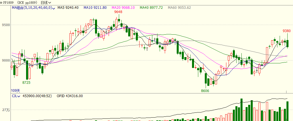Click the OPID 434316.00 open interest label
Viewport: 293px width, 121px height.
point(70,96)
